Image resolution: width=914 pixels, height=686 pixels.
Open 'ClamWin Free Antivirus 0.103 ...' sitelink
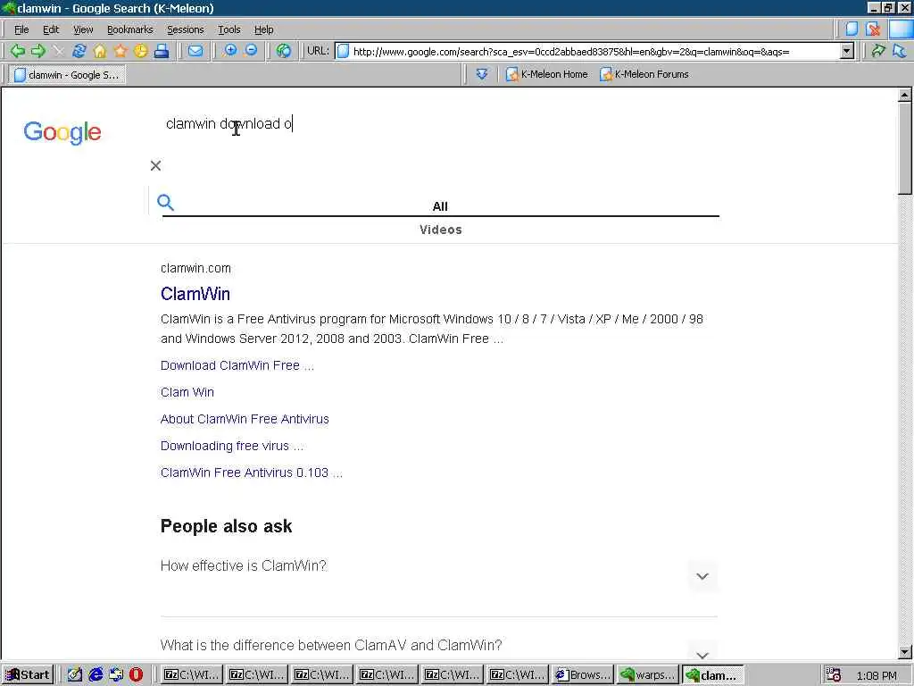(251, 473)
